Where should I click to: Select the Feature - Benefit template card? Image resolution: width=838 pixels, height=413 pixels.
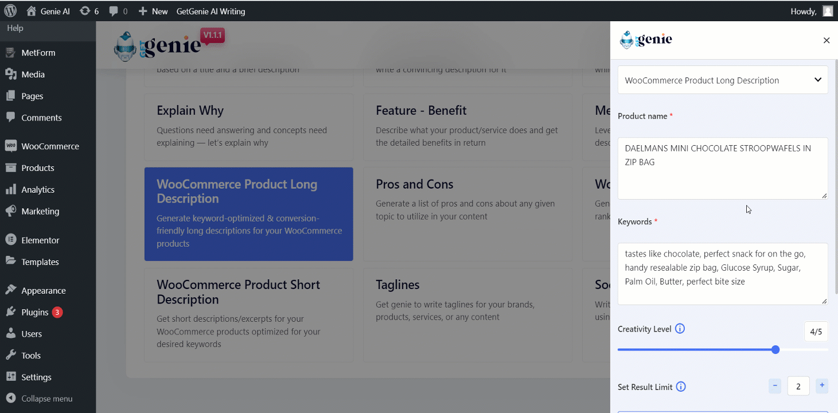point(467,127)
